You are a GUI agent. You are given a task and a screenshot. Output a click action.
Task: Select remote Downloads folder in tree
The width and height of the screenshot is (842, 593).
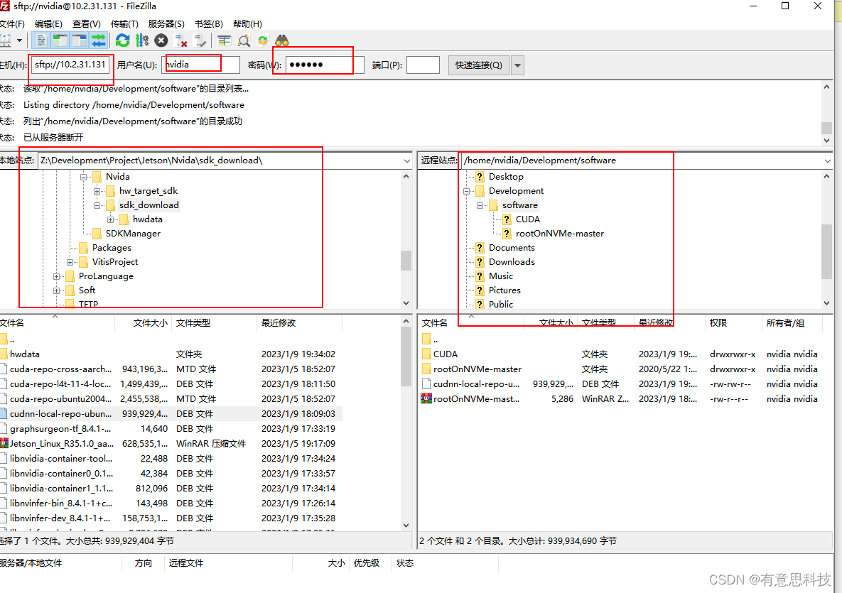coord(511,262)
